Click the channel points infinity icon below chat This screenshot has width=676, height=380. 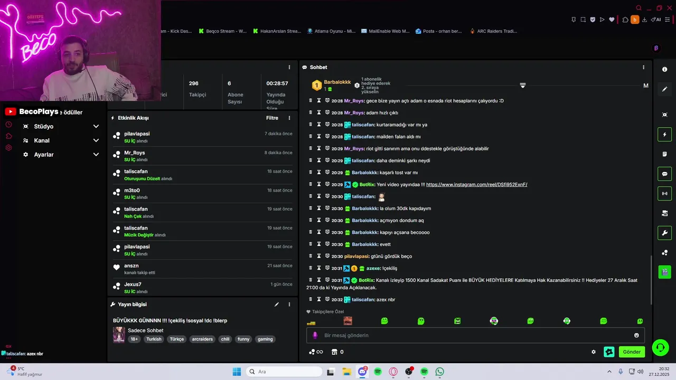coord(316,352)
